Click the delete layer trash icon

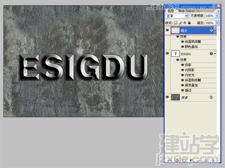(x=213, y=160)
